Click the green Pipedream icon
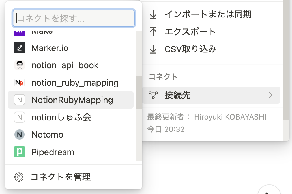The height and width of the screenshot is (194, 292). [x=20, y=152]
